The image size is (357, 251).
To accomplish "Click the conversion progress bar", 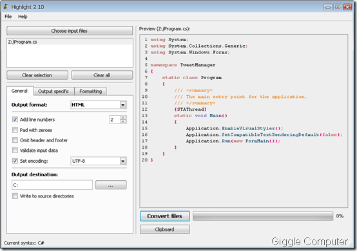I will (x=263, y=216).
